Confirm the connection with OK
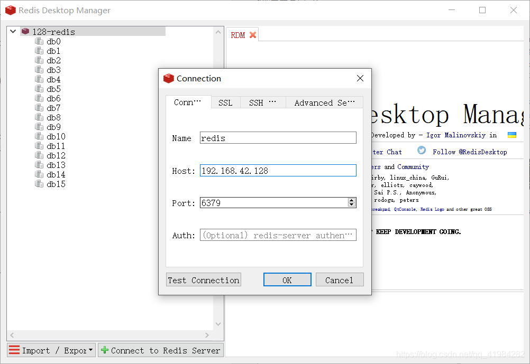 (x=287, y=280)
